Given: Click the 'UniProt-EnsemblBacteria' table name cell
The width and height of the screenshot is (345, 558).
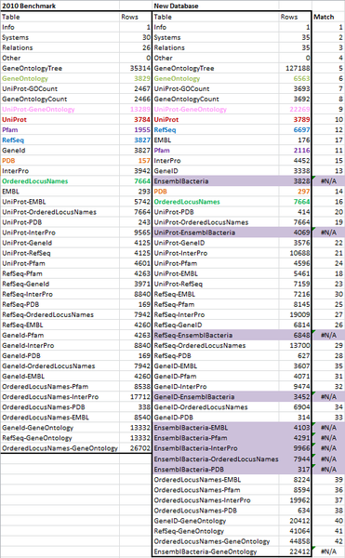Looking at the screenshot, I should click(x=216, y=232).
